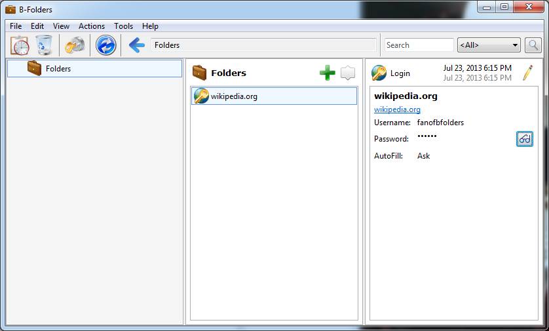The width and height of the screenshot is (549, 331).
Task: Click the Folders path address bar
Action: (x=263, y=45)
